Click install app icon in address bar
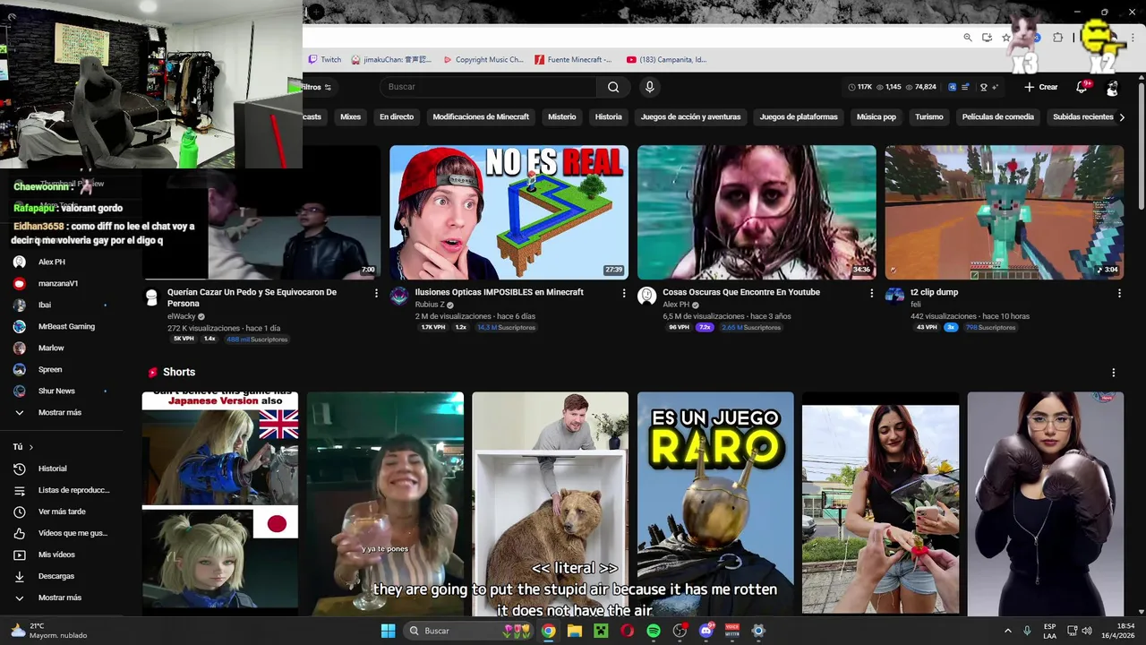 [x=987, y=38]
